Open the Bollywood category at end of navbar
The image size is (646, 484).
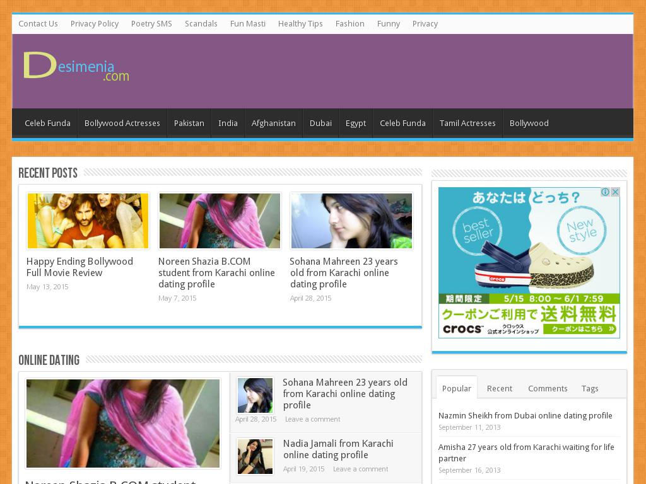point(529,123)
